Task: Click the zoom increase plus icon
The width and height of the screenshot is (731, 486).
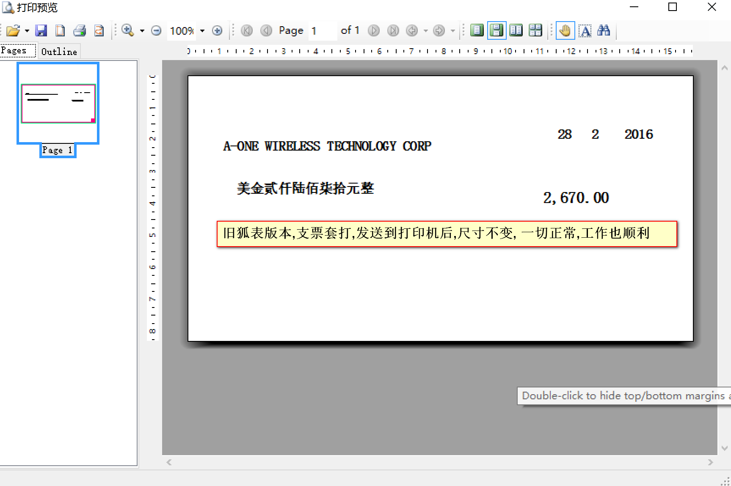Action: (x=217, y=30)
